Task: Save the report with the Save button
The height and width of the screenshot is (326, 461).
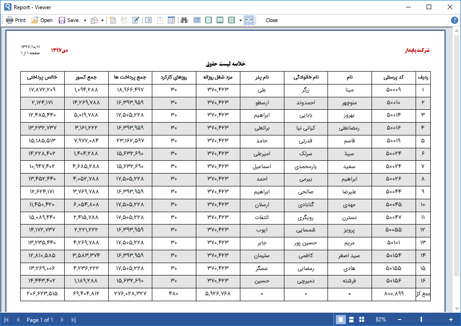Action: coord(69,20)
